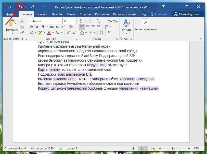The width and height of the screenshot is (207, 154).
Task: Open the Шрифт font dialog launcher
Action: (x=76, y=39)
